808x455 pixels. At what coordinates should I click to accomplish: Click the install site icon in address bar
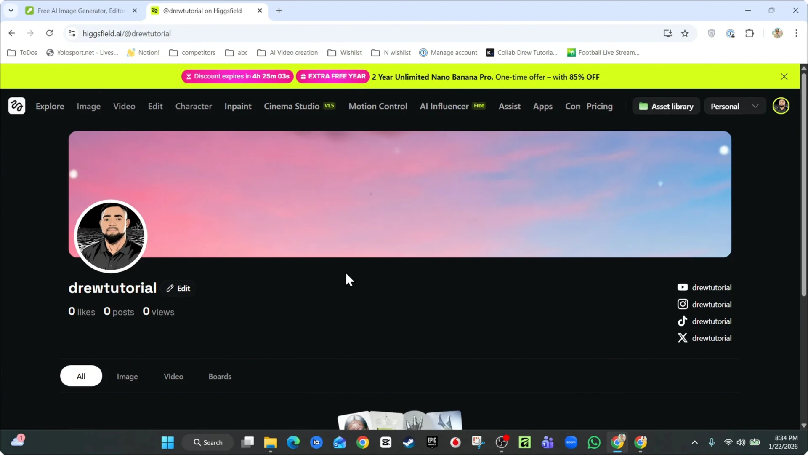[668, 33]
